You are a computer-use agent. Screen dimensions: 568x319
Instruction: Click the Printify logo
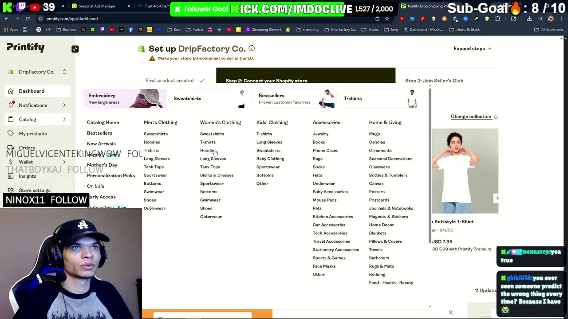click(x=25, y=47)
